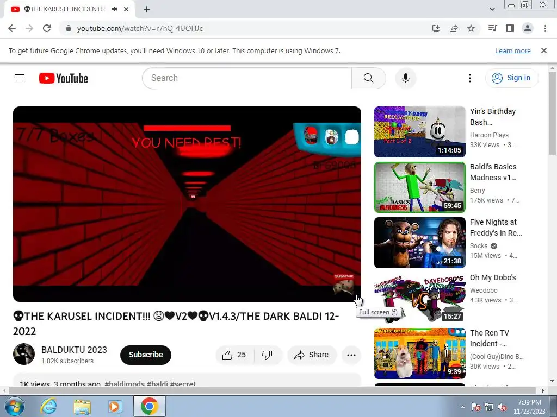Open Action Center flag icon
Image resolution: width=557 pixels, height=417 pixels.
click(476, 407)
